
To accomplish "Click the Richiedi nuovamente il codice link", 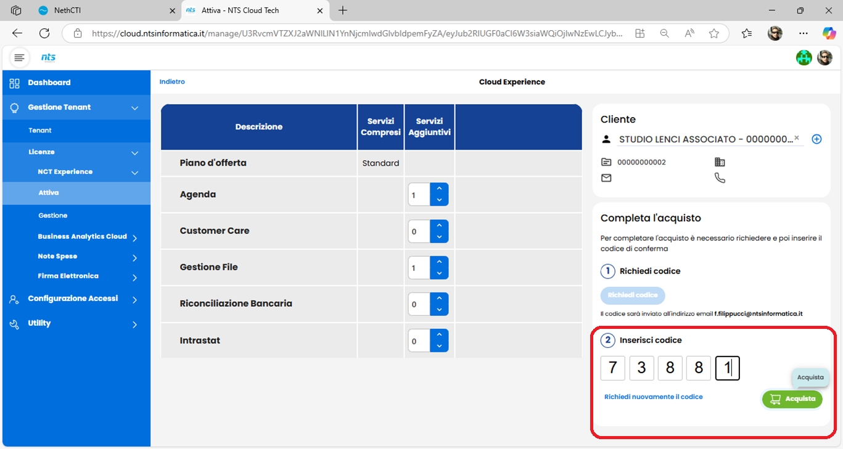I will click(x=653, y=397).
